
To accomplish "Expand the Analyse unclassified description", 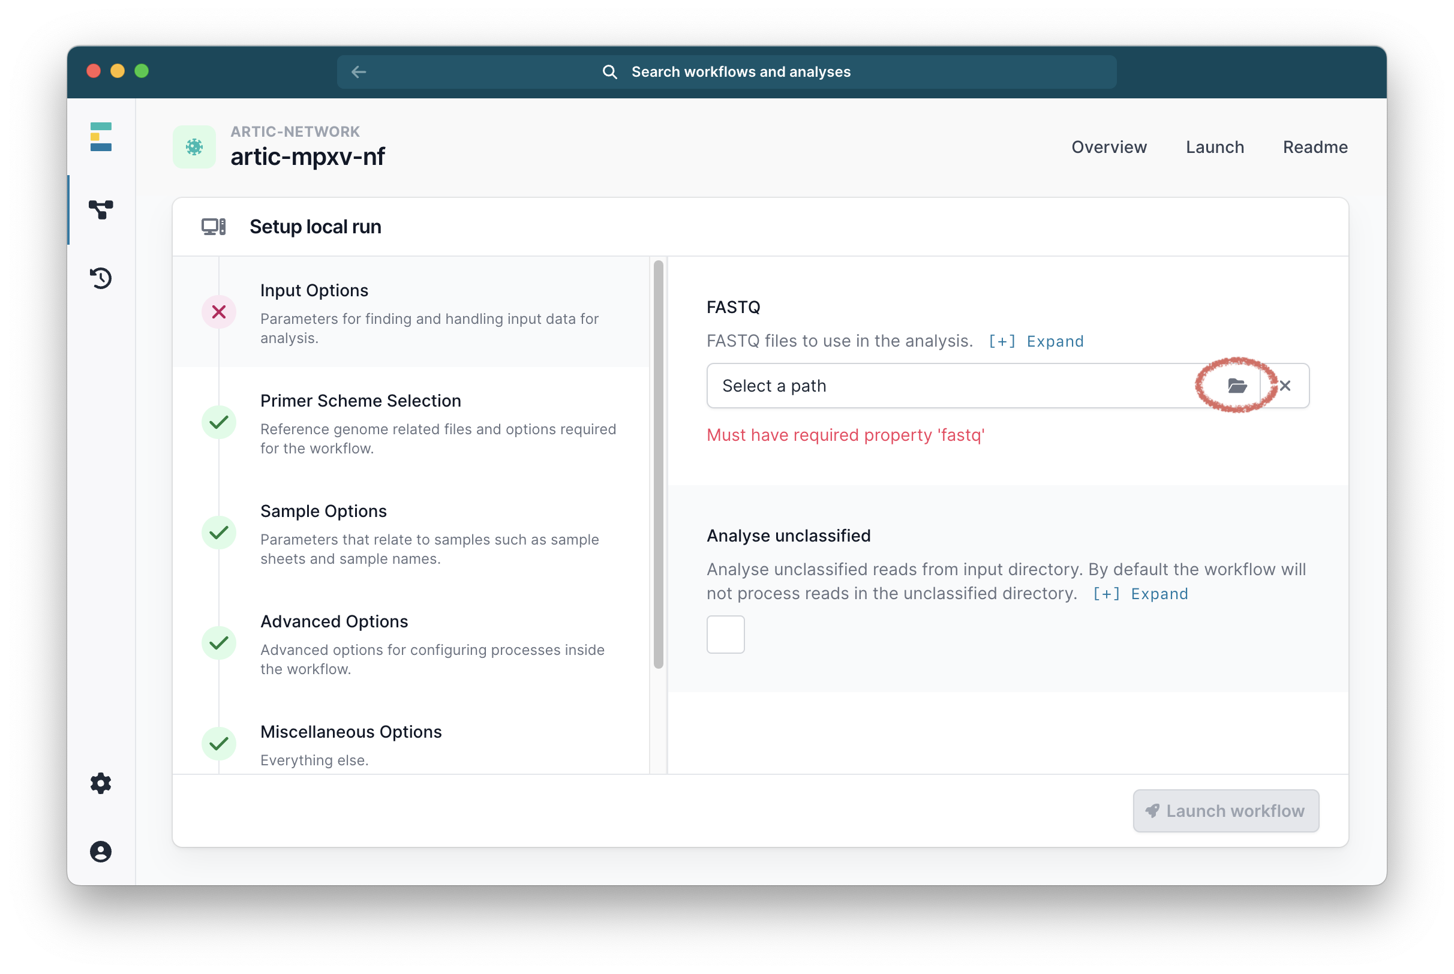I will pyautogui.click(x=1140, y=594).
